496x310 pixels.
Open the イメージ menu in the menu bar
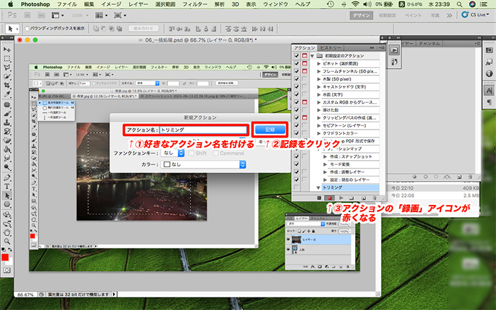click(x=111, y=4)
